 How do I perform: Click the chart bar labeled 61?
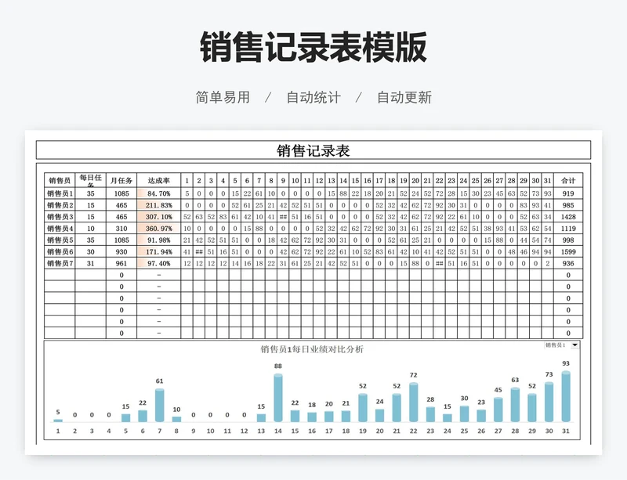[160, 406]
